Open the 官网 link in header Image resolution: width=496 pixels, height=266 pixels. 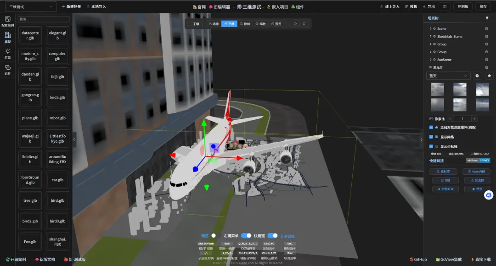(199, 6)
